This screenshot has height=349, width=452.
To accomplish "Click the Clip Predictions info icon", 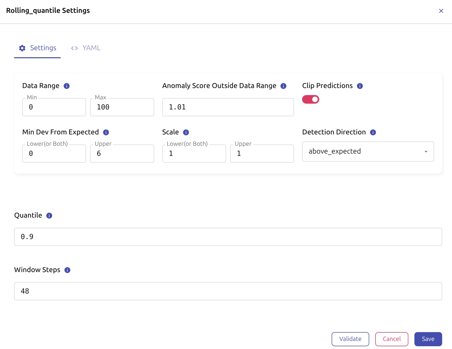I will pyautogui.click(x=360, y=86).
